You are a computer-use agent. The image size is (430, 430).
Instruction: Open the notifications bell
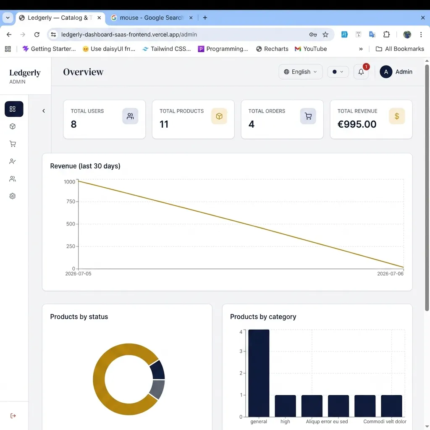point(361,72)
